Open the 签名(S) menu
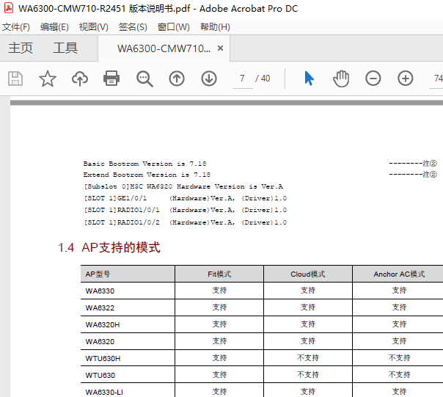This screenshot has width=443, height=397. point(133,27)
